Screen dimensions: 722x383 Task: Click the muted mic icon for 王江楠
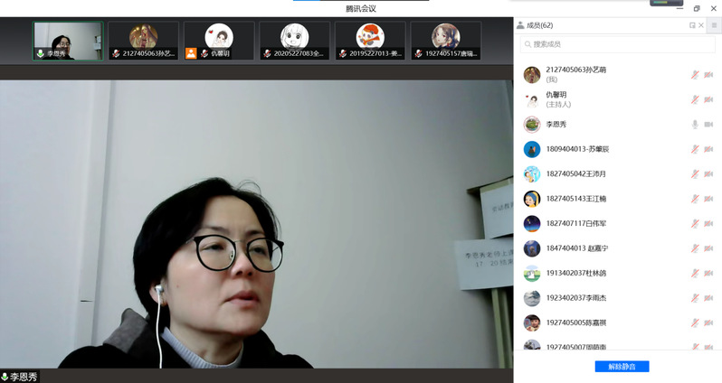695,199
